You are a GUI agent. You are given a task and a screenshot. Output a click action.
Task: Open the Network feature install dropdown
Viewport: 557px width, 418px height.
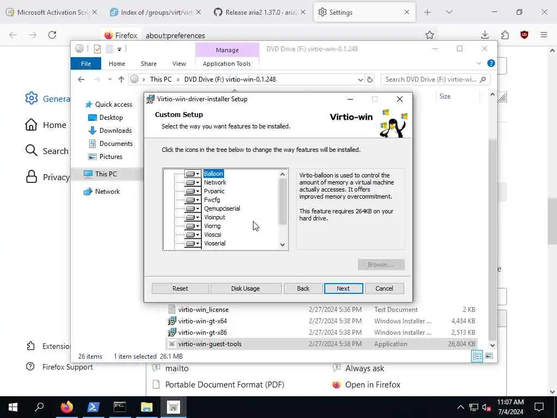193,182
